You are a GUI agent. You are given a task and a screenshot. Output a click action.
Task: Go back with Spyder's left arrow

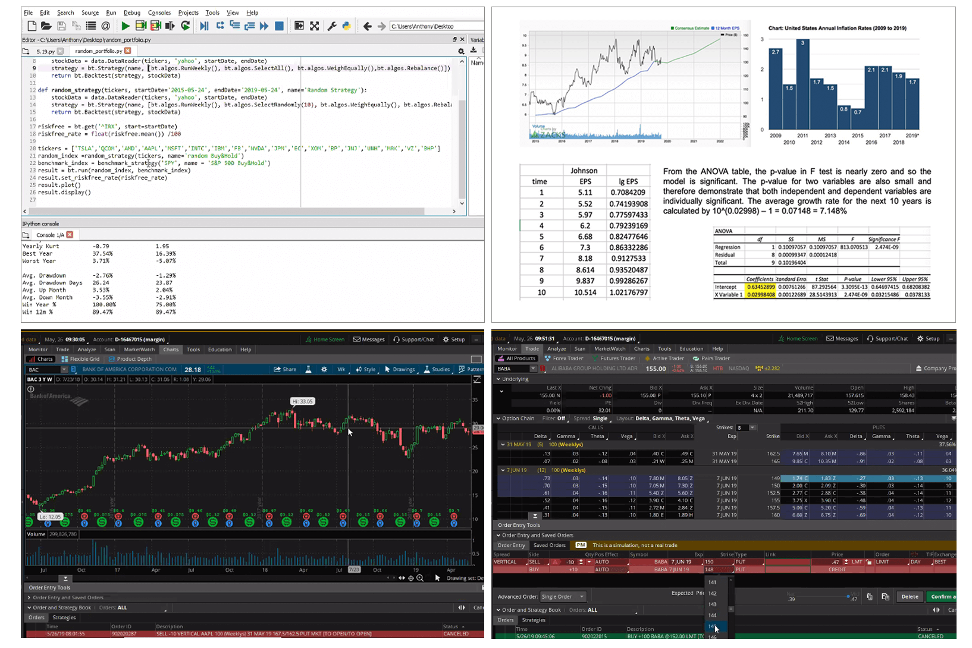point(367,26)
